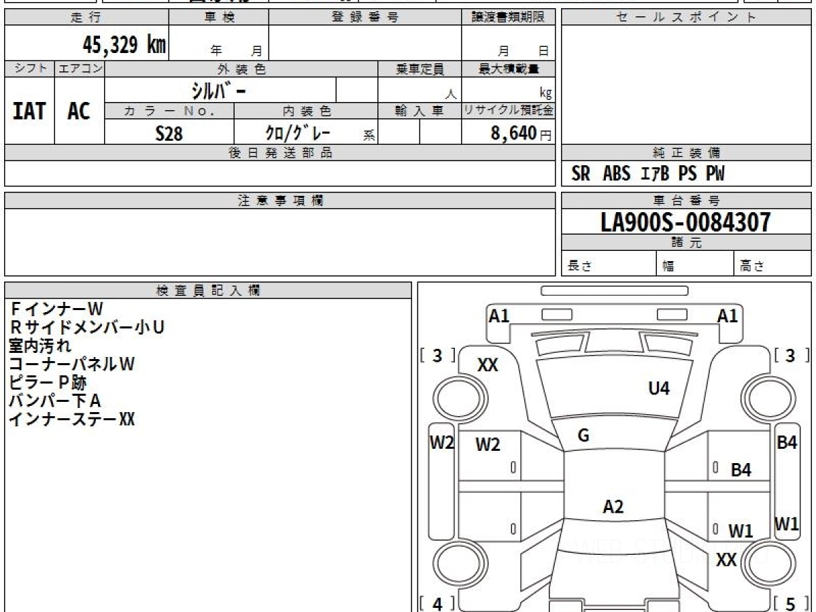Image resolution: width=816 pixels, height=612 pixels.
Task: Select the カラーNo. header
Action: pyautogui.click(x=169, y=111)
